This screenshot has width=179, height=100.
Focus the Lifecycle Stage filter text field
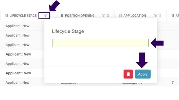pos(100,43)
